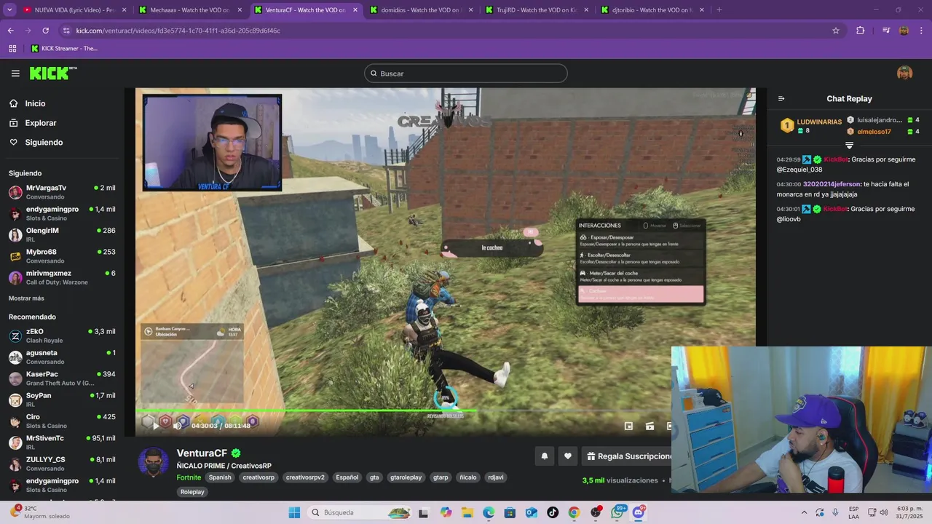Switch to djtoribio VOD browser tab
Image resolution: width=932 pixels, height=524 pixels.
click(652, 10)
